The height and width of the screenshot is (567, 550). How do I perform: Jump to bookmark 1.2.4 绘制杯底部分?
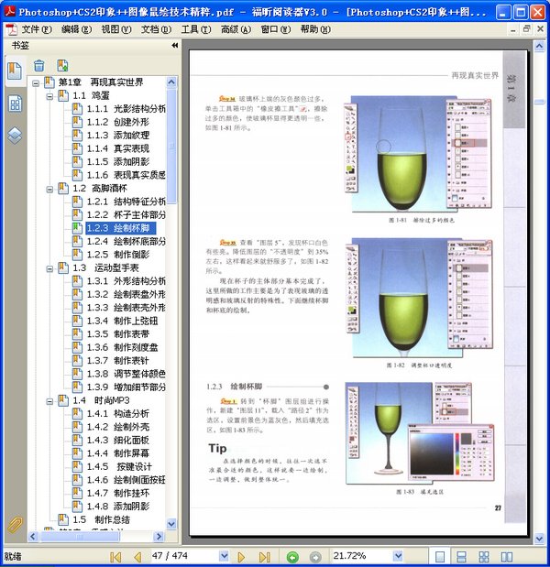(x=126, y=241)
